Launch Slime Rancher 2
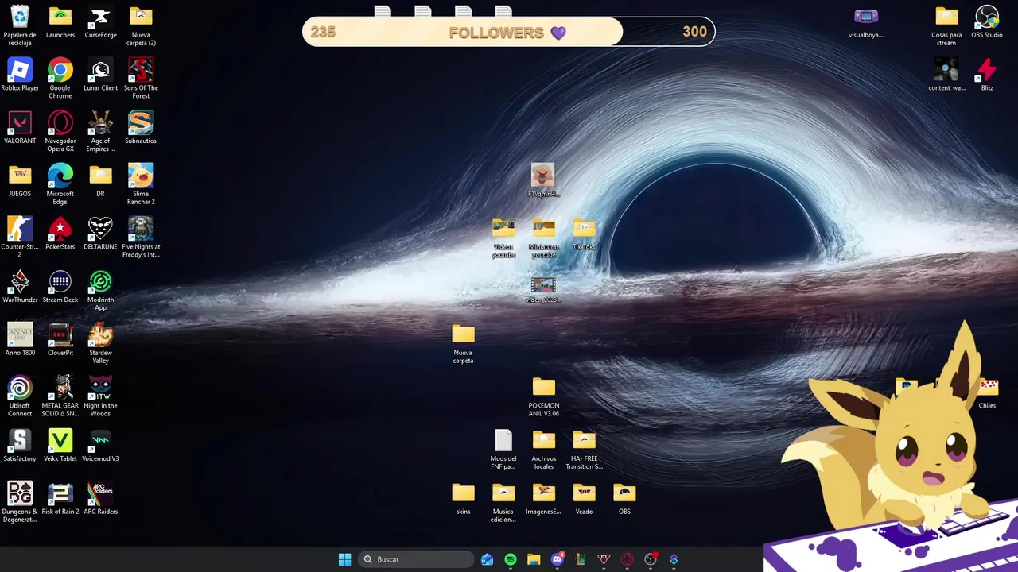 (141, 176)
